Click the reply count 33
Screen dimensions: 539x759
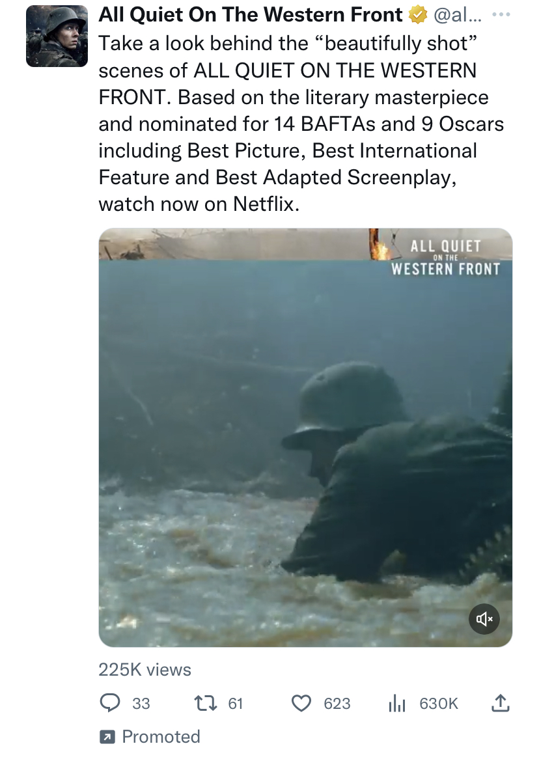click(141, 704)
